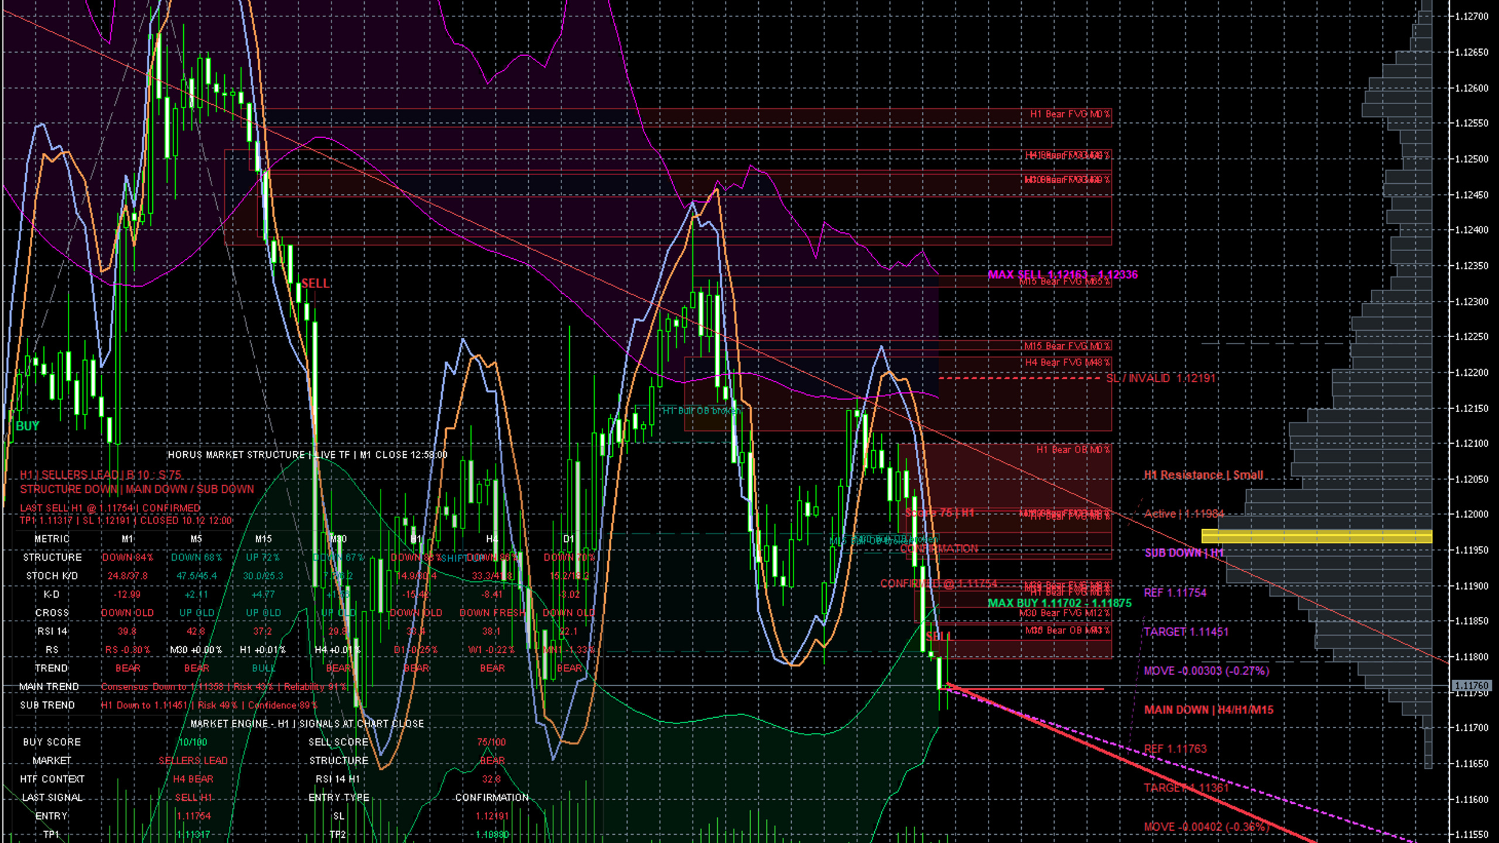Click the yellow volume profile POC bar
Viewport: 1499px width, 843px height.
[x=1317, y=536]
